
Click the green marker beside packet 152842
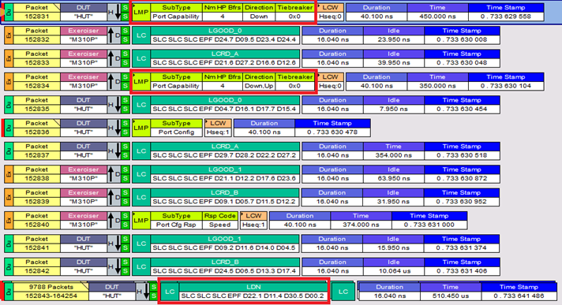click(x=9, y=266)
